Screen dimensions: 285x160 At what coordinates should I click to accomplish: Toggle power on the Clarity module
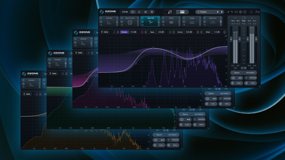(163, 18)
